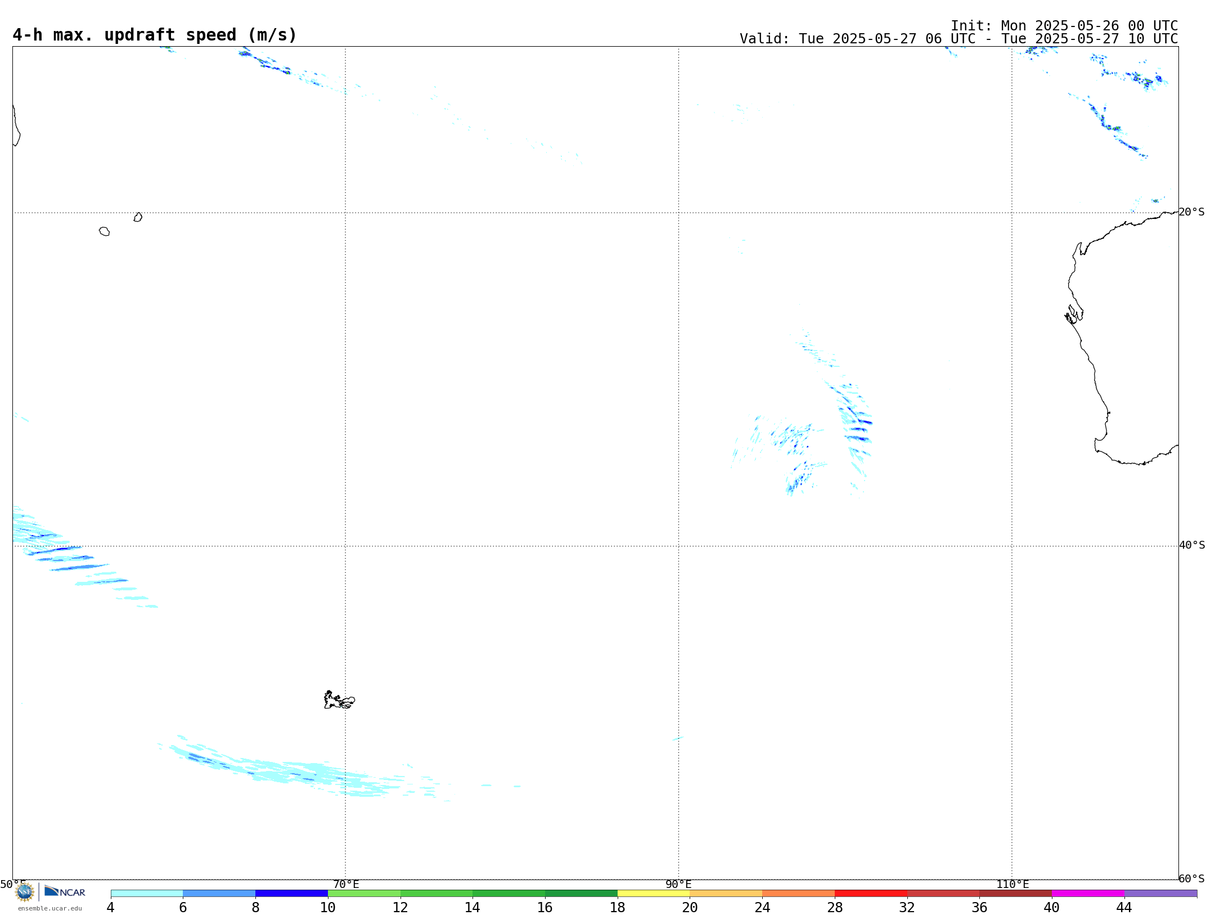Click the colorbar tick label 10
The image size is (1215, 915).
point(328,908)
